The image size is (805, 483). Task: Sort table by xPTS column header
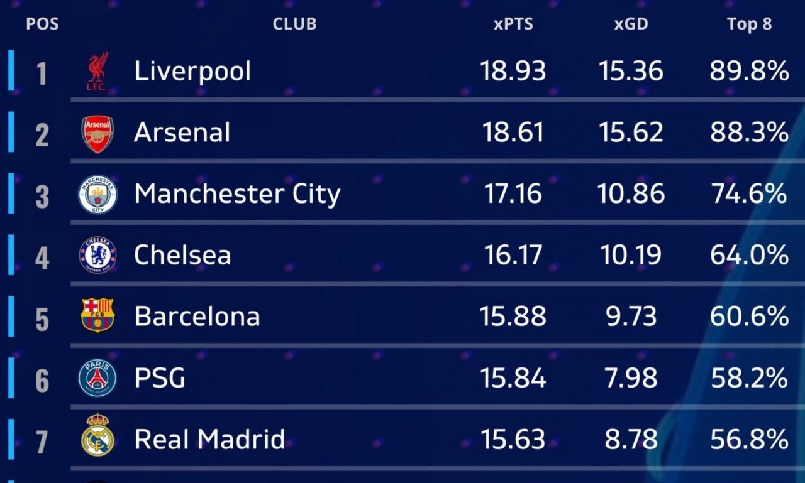tap(513, 24)
